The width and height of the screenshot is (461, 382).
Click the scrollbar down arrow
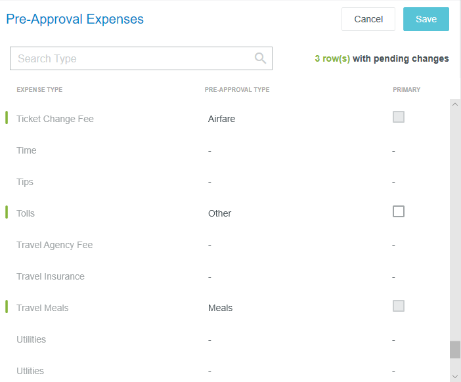[455, 376]
